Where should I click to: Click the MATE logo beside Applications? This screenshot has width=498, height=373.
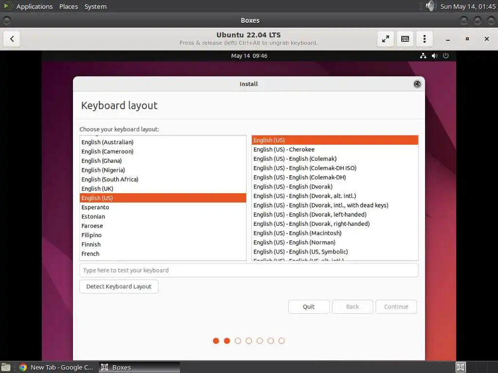(x=8, y=6)
